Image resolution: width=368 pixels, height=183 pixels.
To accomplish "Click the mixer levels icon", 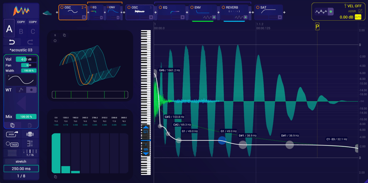I will [x=30, y=143].
